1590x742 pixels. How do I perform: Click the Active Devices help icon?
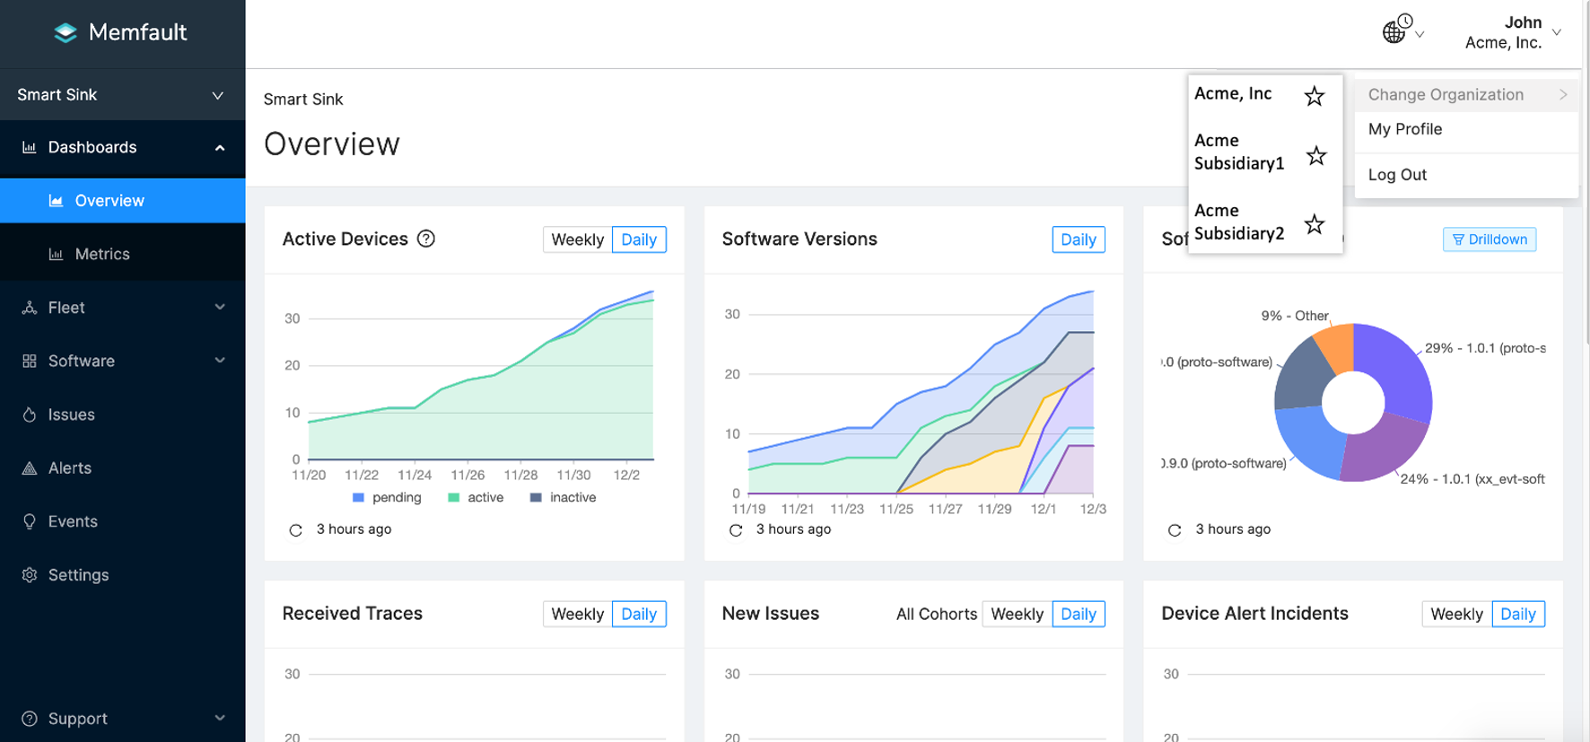(426, 239)
